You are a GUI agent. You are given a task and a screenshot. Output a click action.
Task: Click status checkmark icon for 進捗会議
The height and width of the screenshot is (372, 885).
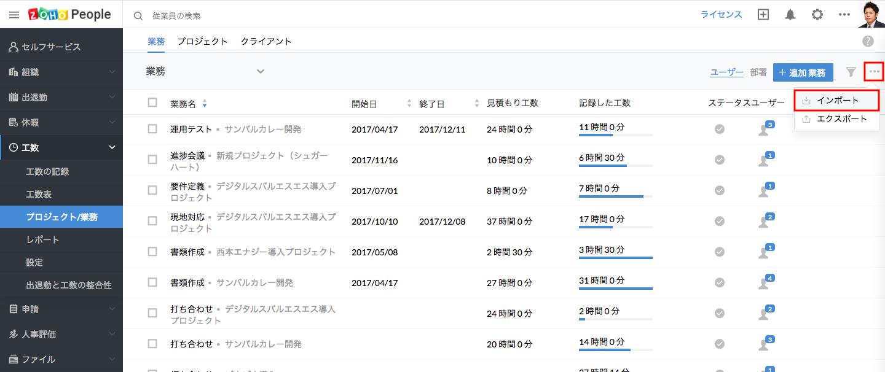coord(720,160)
